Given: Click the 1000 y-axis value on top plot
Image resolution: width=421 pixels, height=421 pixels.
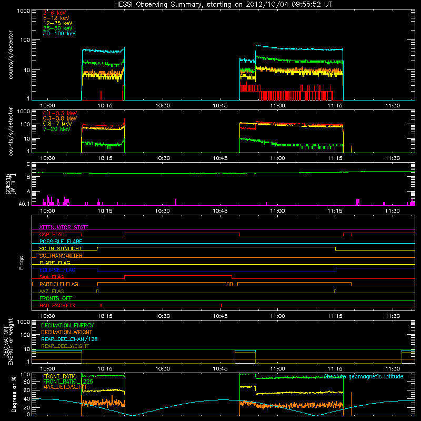Looking at the screenshot, I should coord(23,11).
